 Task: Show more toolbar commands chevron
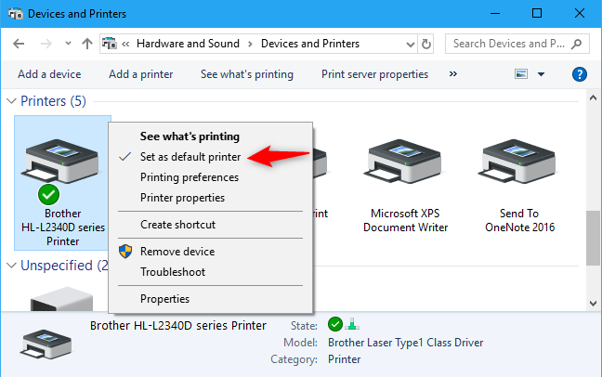click(453, 74)
